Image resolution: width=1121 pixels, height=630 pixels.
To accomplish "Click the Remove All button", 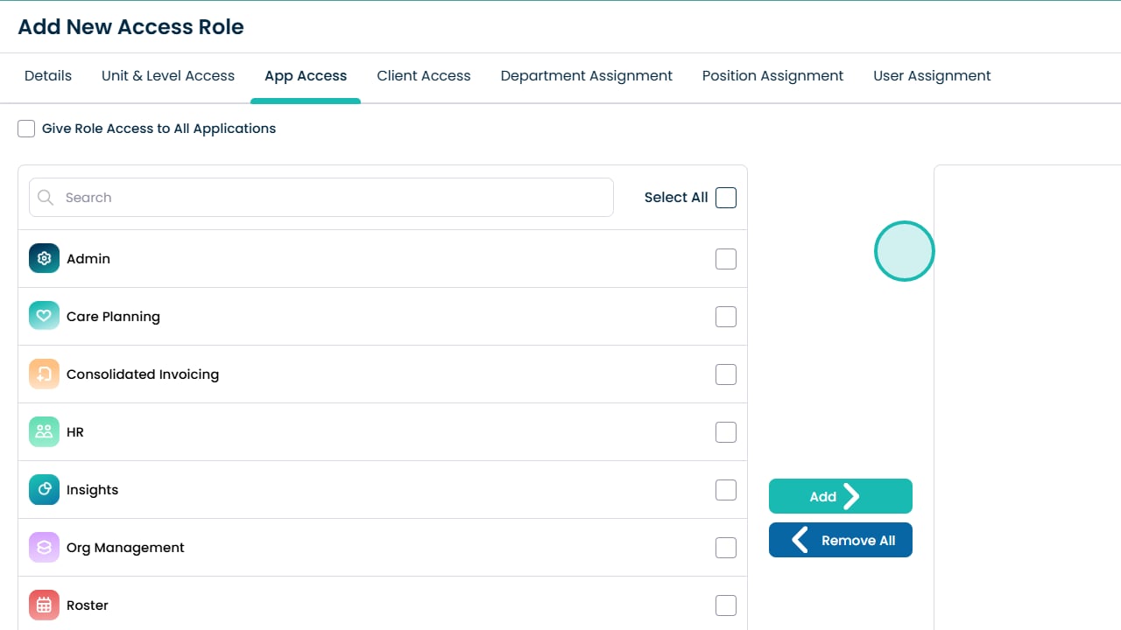I will [841, 541].
